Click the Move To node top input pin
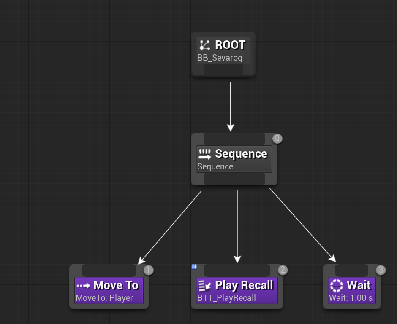 pos(109,270)
